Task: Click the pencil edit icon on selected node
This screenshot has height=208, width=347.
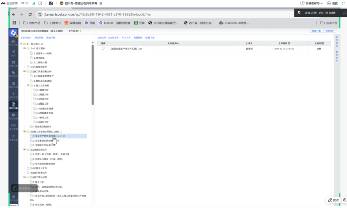Action: [x=60, y=136]
